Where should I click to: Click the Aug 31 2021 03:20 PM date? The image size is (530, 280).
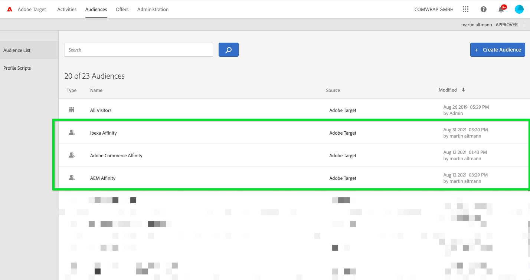coord(465,129)
